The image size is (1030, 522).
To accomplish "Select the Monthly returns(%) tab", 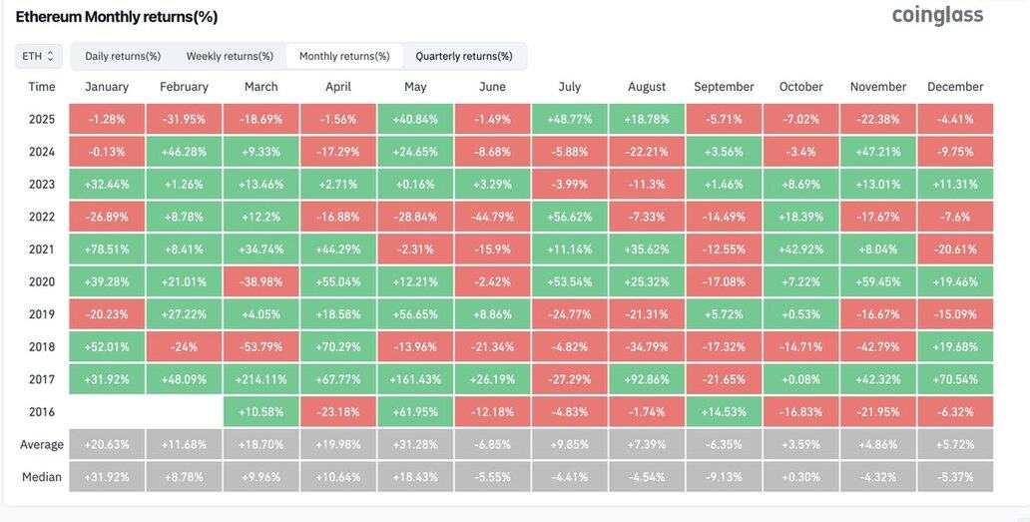I will (344, 56).
